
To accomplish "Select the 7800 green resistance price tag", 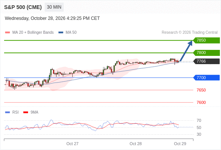I will pyautogui.click(x=206, y=52).
